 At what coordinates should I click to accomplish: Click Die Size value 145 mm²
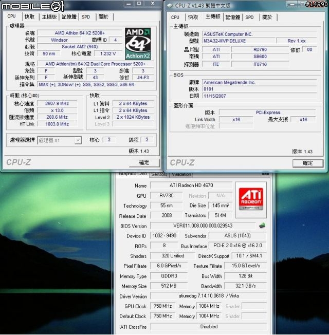pyautogui.click(x=220, y=206)
